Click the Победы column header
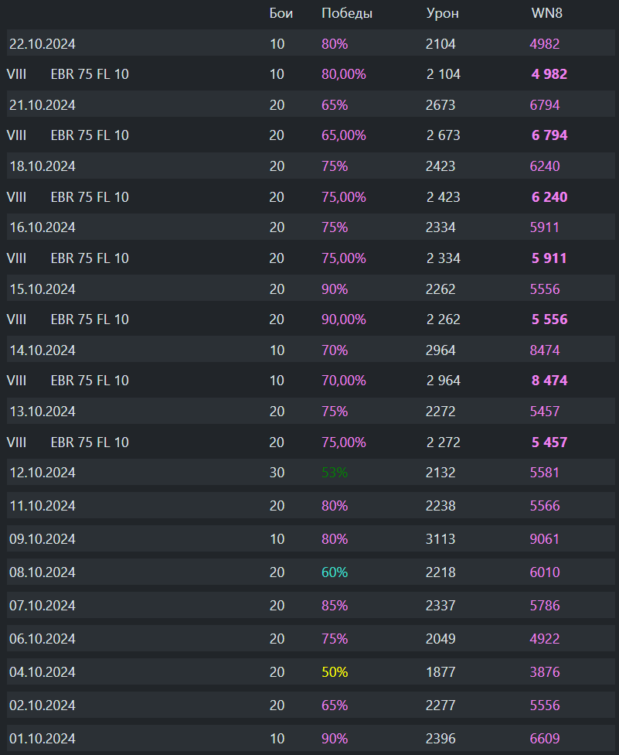Viewport: 619px width, 755px height. point(347,13)
